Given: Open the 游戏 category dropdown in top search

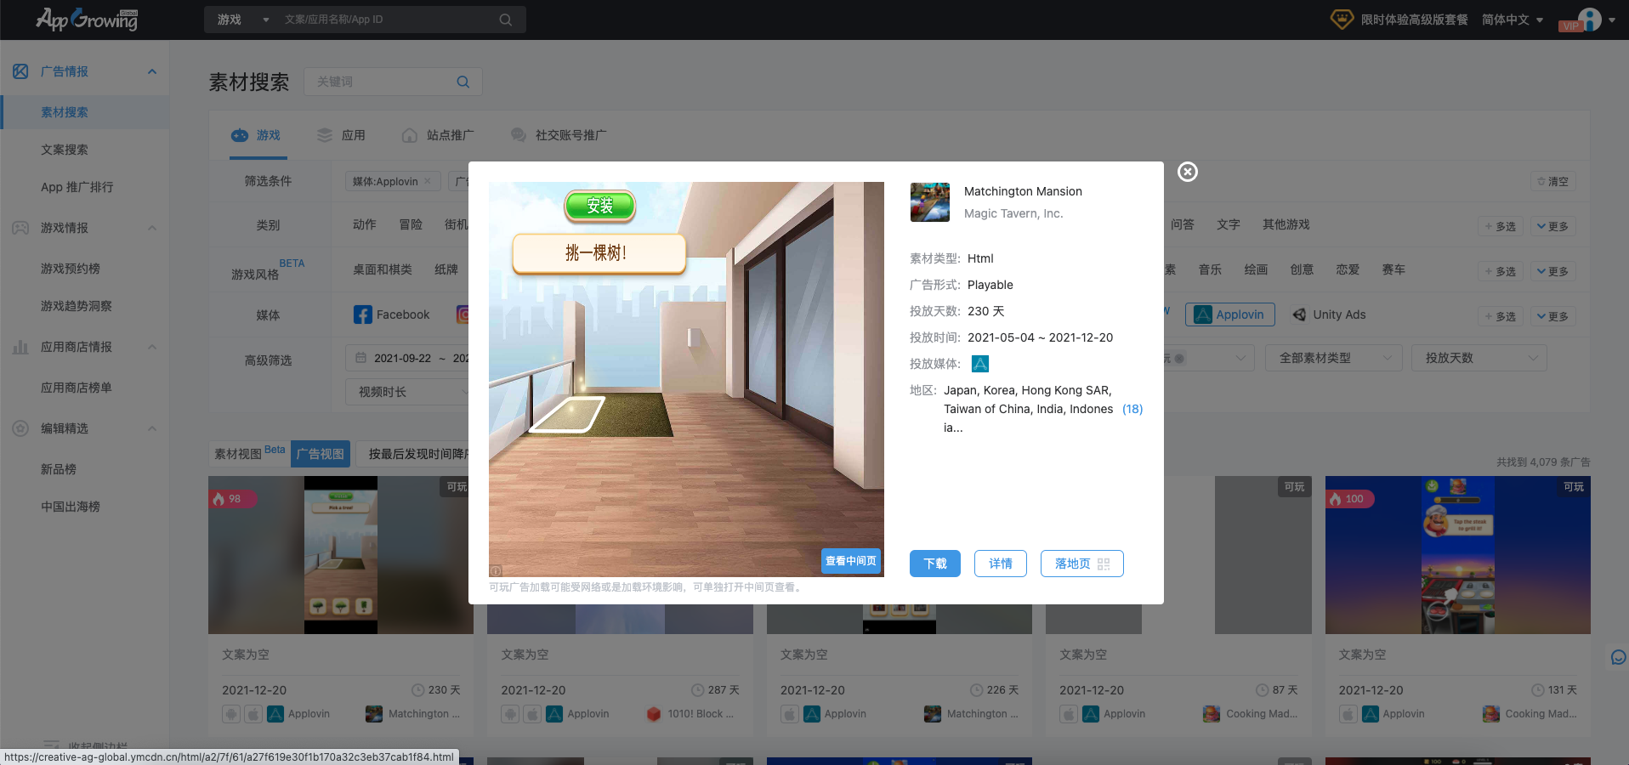Looking at the screenshot, I should pyautogui.click(x=242, y=20).
